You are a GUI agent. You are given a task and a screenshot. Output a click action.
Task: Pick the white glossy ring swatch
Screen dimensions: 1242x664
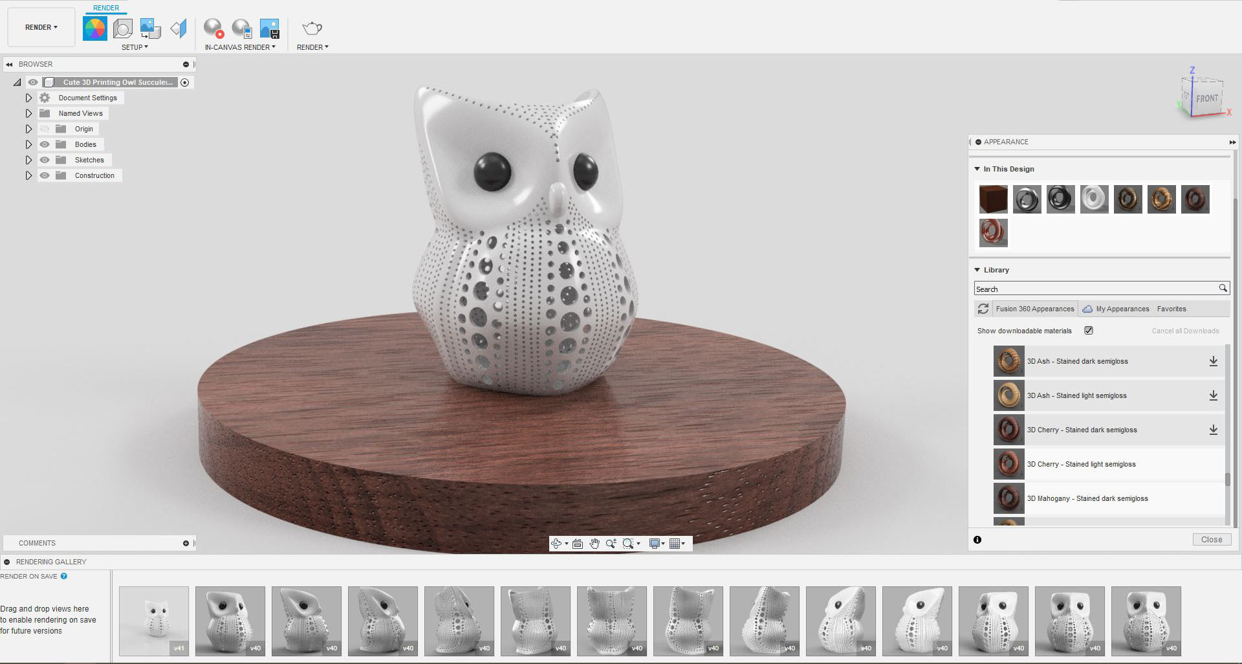[x=1095, y=199]
